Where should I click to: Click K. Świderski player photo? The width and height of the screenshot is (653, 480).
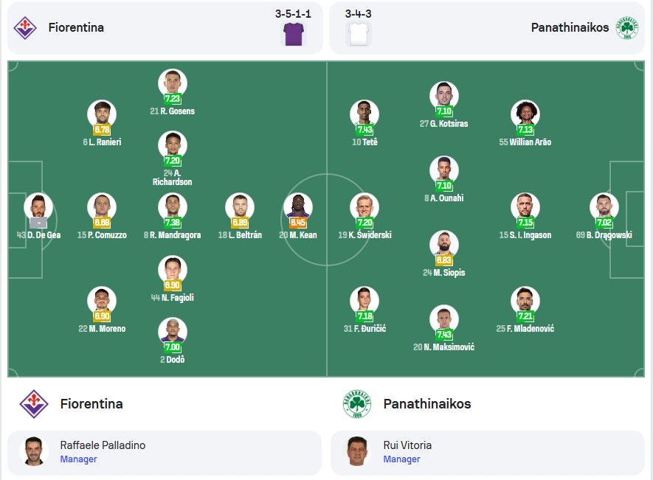[x=364, y=207]
